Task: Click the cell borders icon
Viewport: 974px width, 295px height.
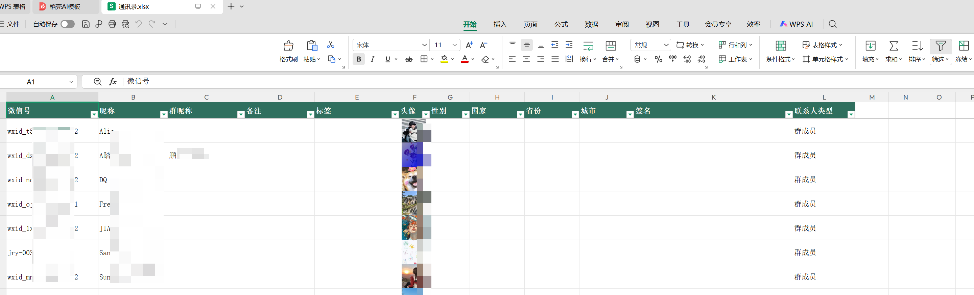Action: point(424,59)
